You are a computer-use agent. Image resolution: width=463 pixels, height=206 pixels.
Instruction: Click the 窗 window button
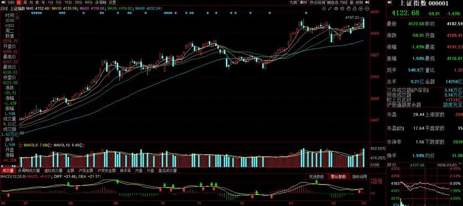tap(352, 3)
